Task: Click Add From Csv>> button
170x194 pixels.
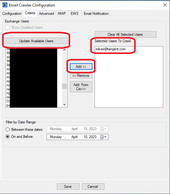Action: pos(81,87)
